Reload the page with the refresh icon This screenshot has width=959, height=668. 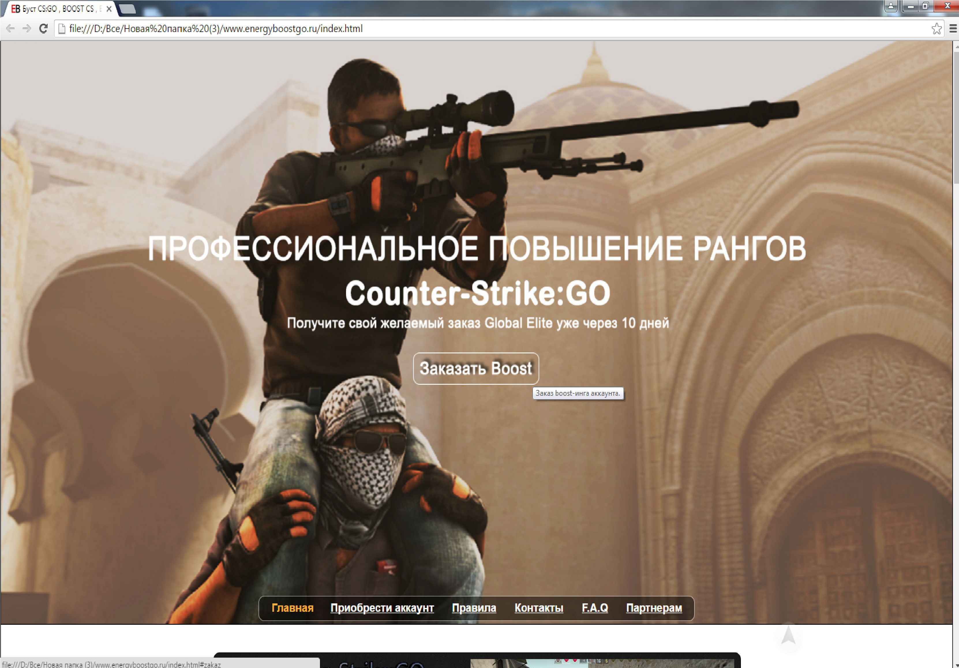click(43, 28)
